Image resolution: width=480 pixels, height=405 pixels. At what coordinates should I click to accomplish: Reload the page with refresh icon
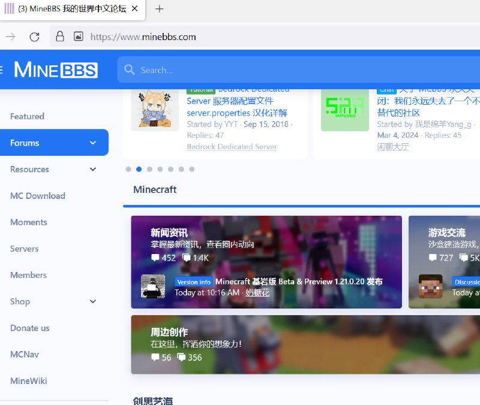tap(34, 37)
